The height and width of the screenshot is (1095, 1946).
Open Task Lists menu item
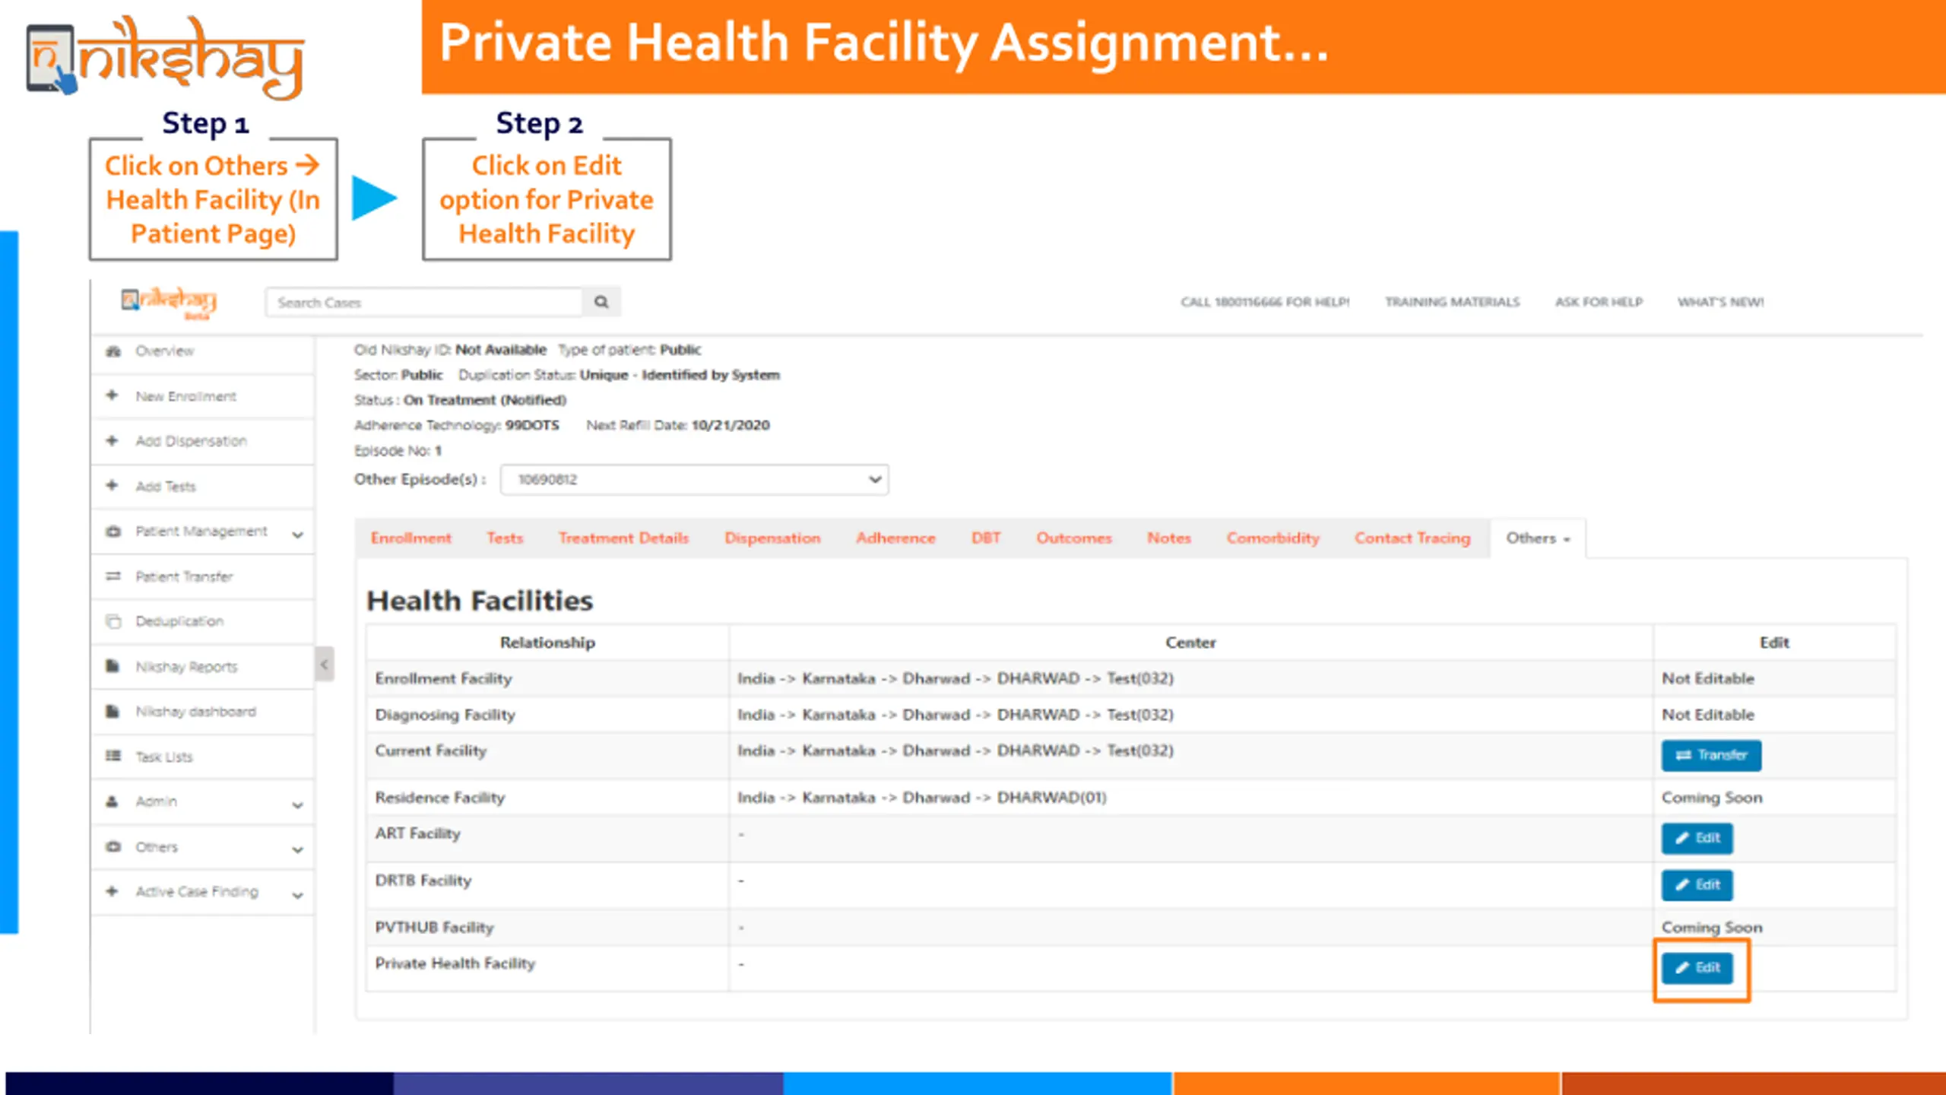point(164,757)
